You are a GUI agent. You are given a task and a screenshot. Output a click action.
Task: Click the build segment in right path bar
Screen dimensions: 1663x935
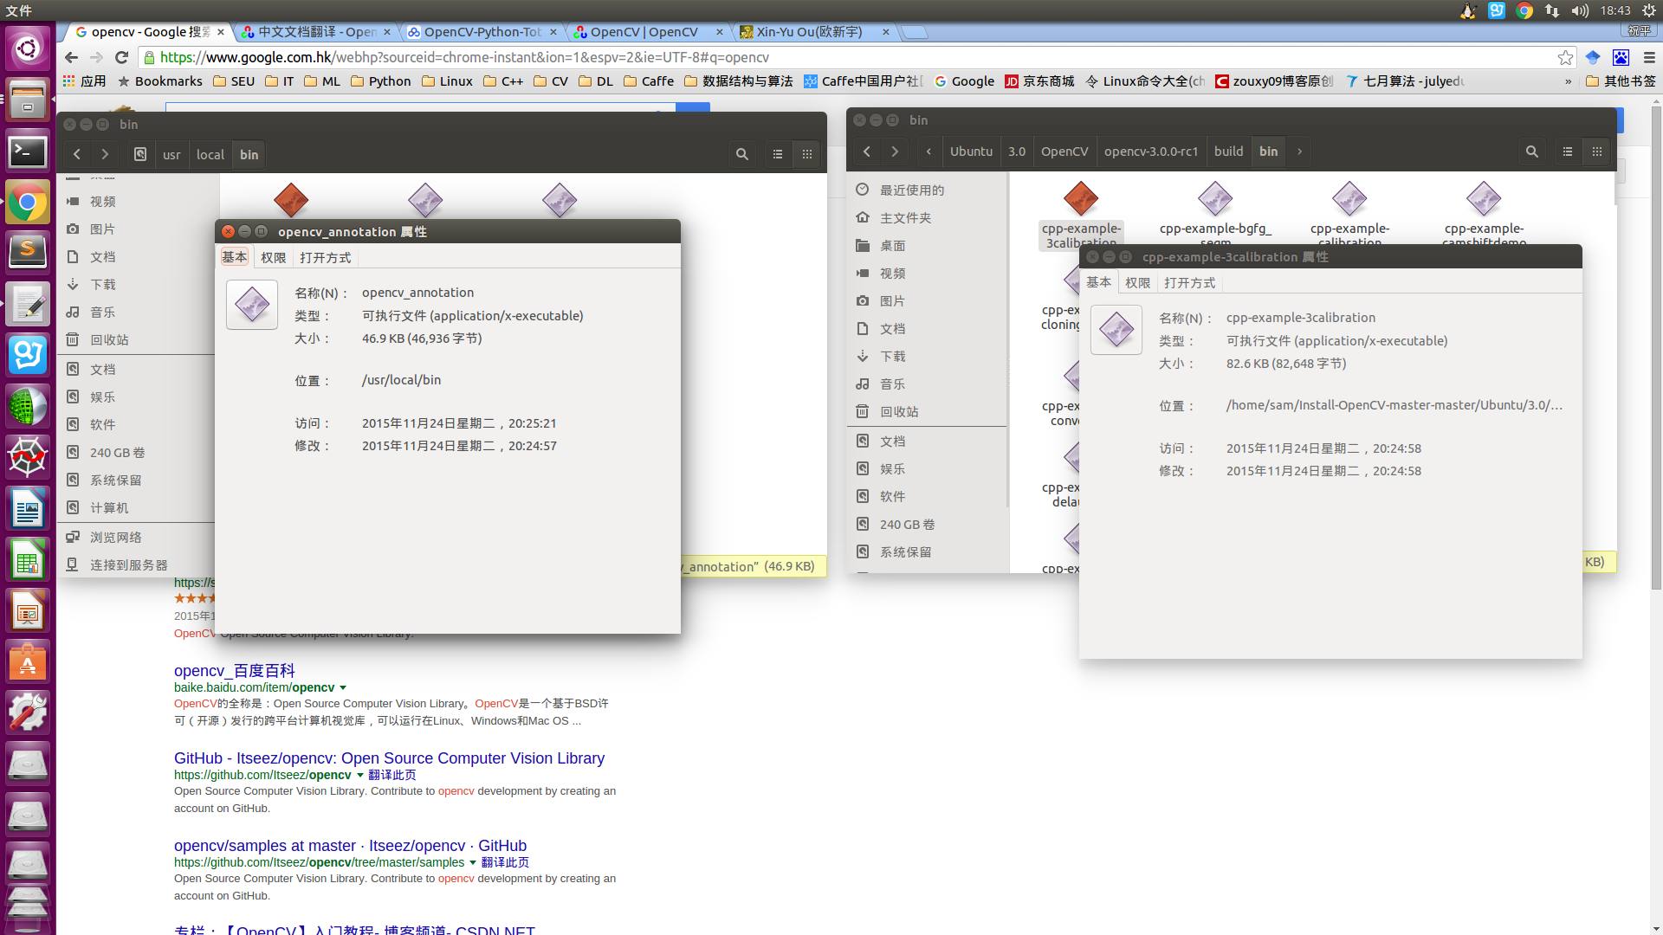[1228, 152]
